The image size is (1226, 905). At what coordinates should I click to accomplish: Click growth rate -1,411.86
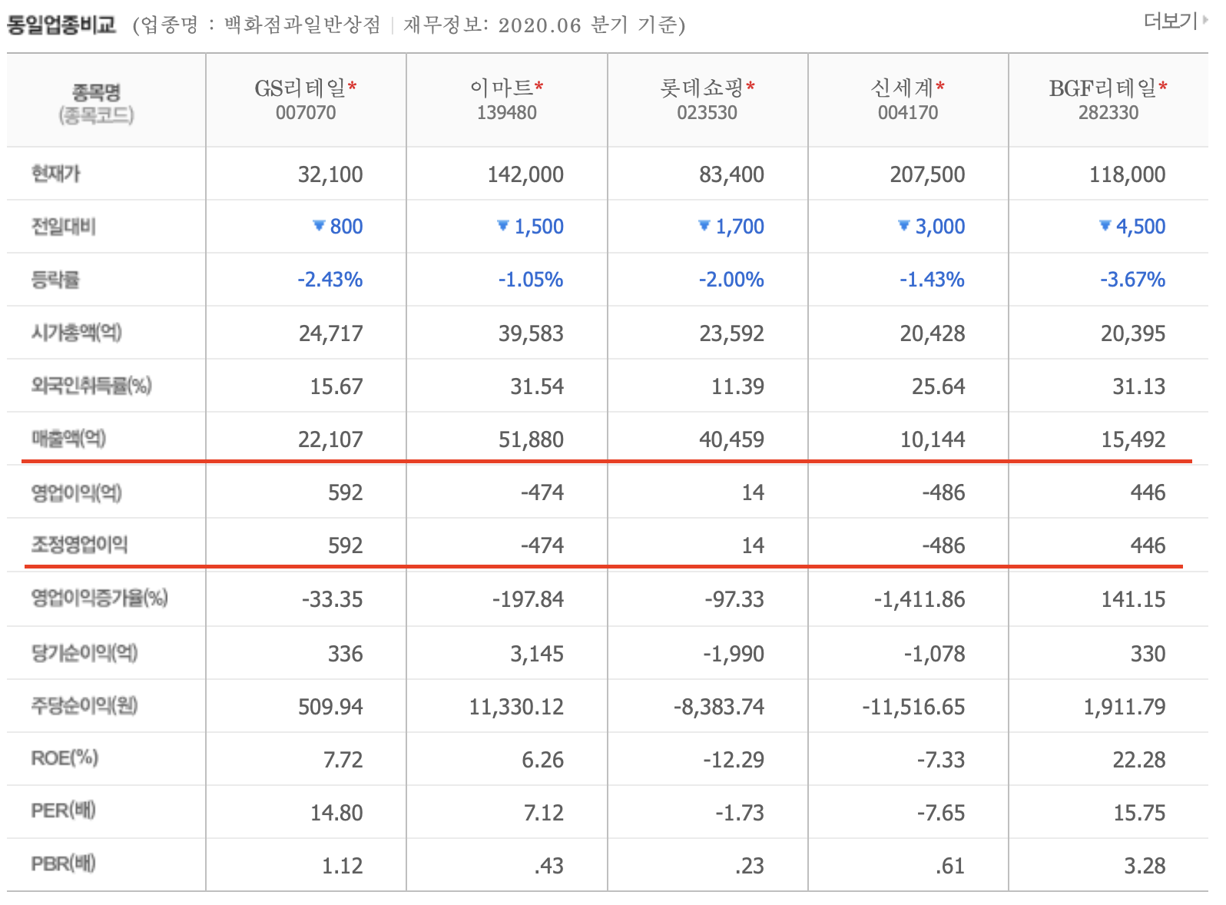click(x=919, y=599)
